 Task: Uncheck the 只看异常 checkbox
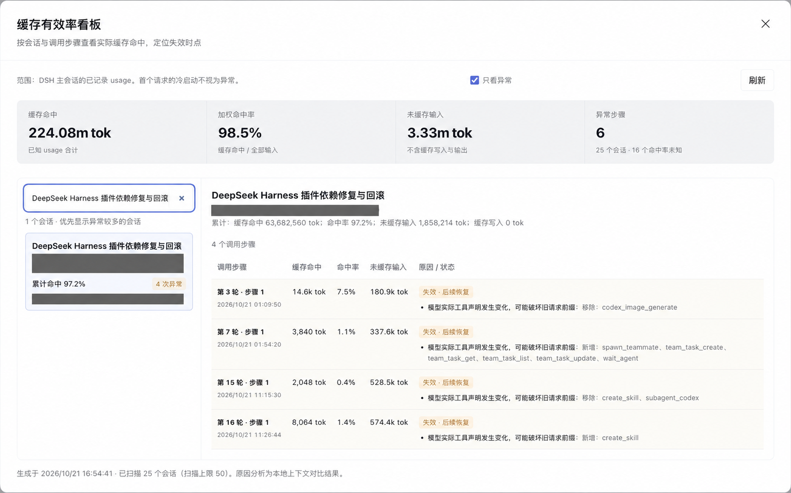tap(474, 80)
